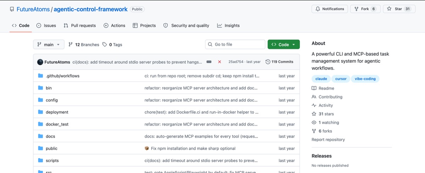The image size is (425, 173).
Task: Click the folder icon next to scripts
Action: (40, 160)
